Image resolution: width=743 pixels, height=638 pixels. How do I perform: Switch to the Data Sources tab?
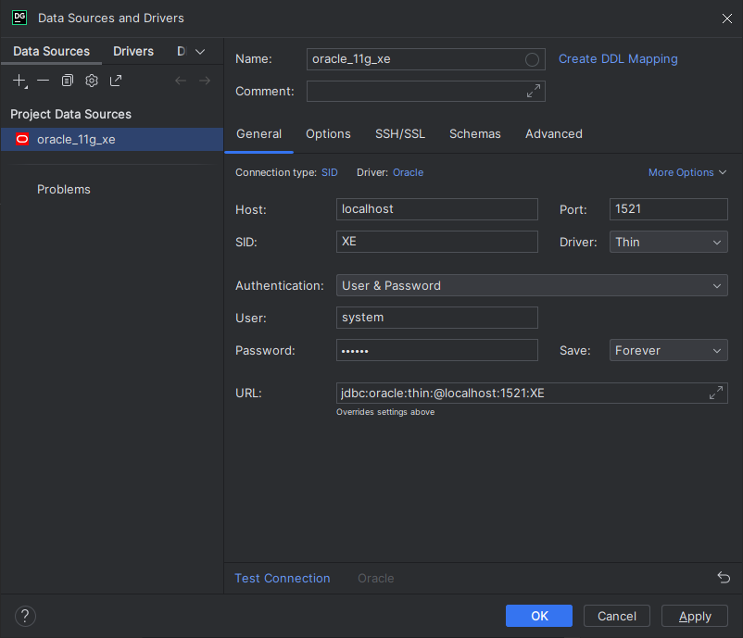tap(51, 51)
